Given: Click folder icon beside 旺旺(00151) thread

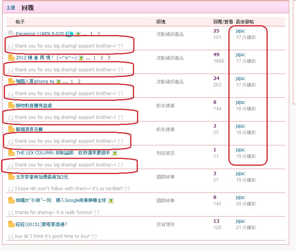Looking at the screenshot, I should [x=11, y=224].
